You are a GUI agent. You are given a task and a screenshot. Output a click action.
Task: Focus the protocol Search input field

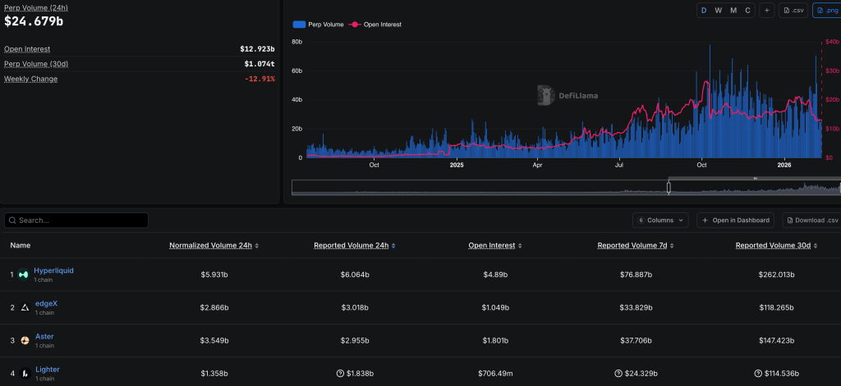76,220
